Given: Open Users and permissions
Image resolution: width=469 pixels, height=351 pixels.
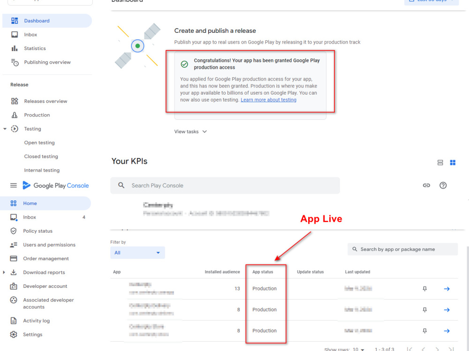Looking at the screenshot, I should click(49, 245).
